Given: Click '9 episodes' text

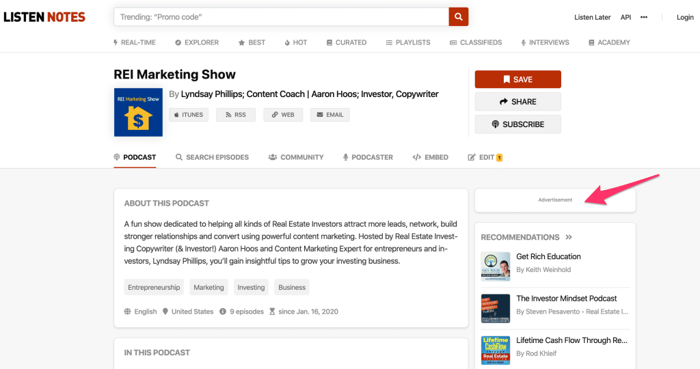Looking at the screenshot, I should coord(247,312).
